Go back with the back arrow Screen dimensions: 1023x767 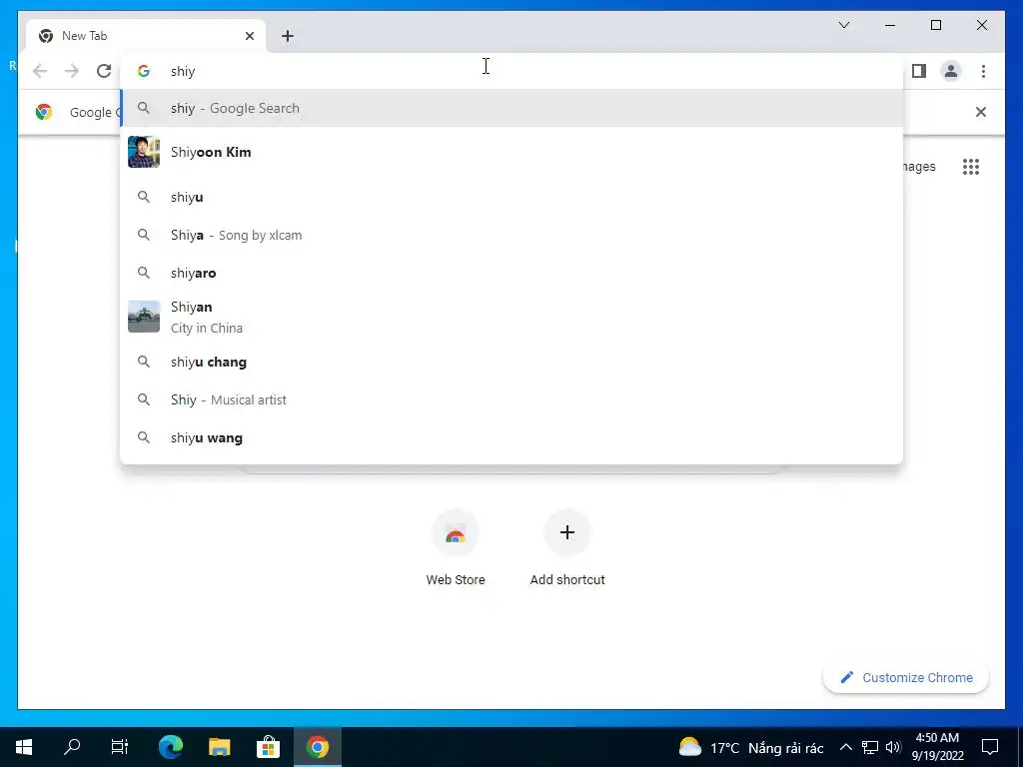[x=40, y=71]
